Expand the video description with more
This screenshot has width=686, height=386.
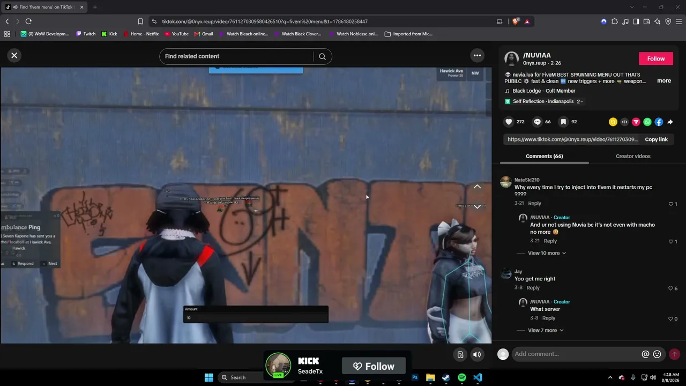(664, 81)
